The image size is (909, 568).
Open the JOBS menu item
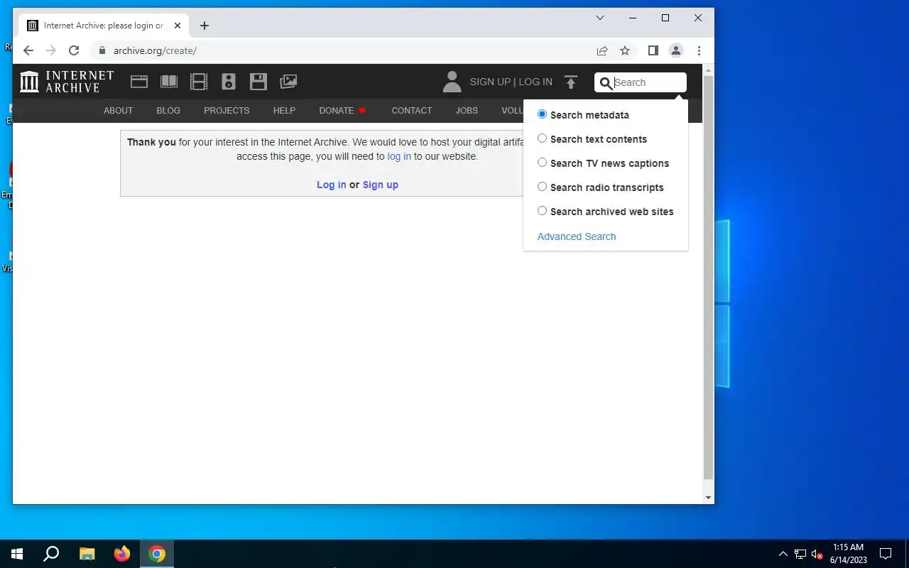coord(467,111)
